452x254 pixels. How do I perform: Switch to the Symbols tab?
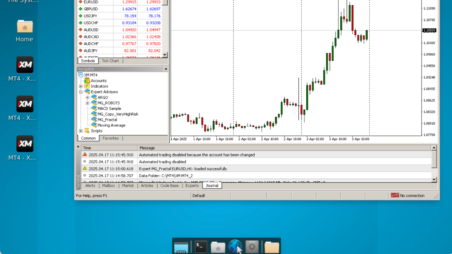88,61
